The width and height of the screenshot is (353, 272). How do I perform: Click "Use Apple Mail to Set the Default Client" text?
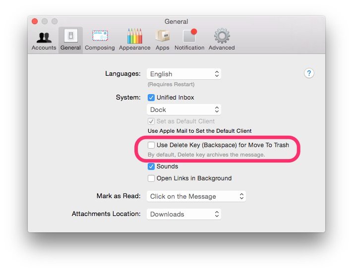[x=199, y=131]
